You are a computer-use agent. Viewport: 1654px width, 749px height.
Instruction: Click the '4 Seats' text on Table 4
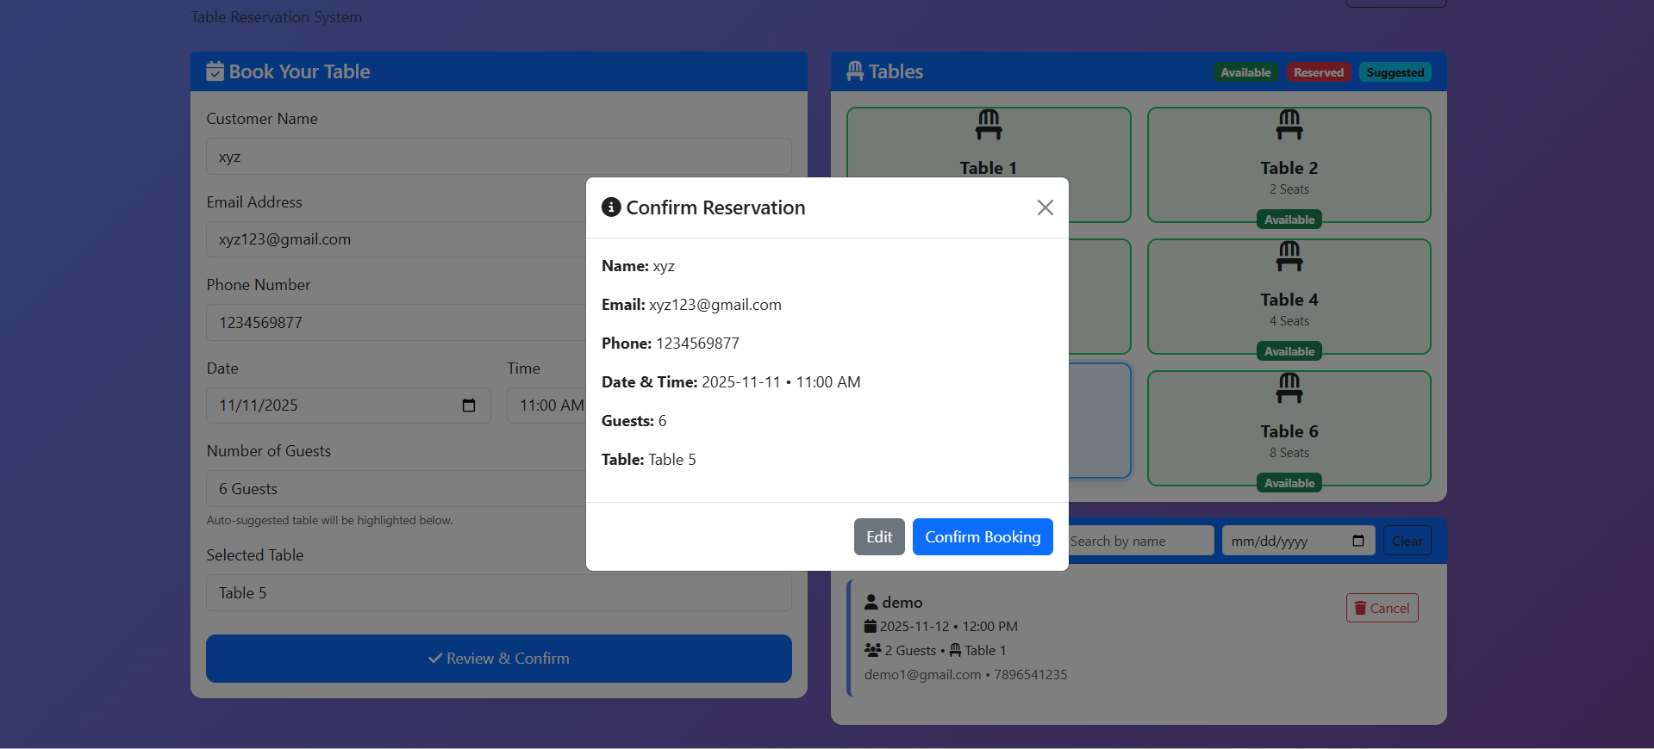pyautogui.click(x=1289, y=321)
